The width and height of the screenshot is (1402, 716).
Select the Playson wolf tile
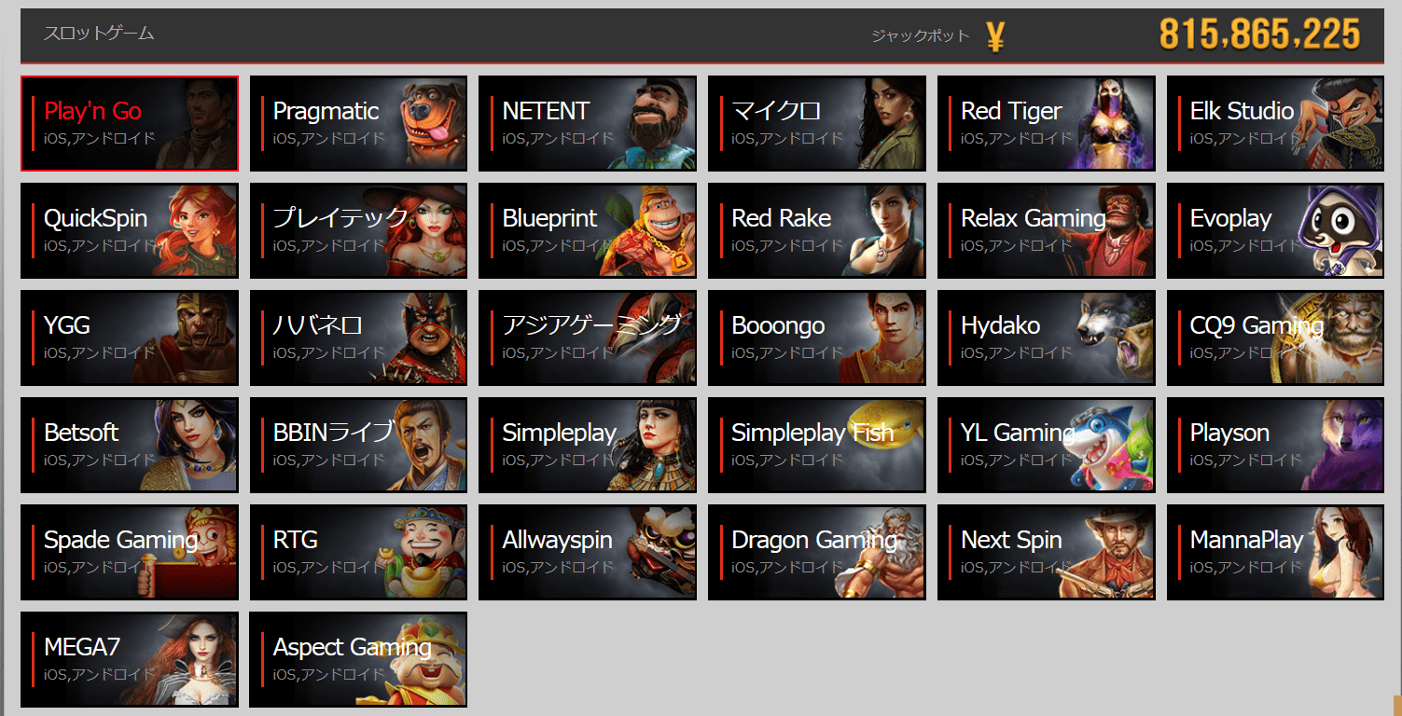[x=1275, y=446]
